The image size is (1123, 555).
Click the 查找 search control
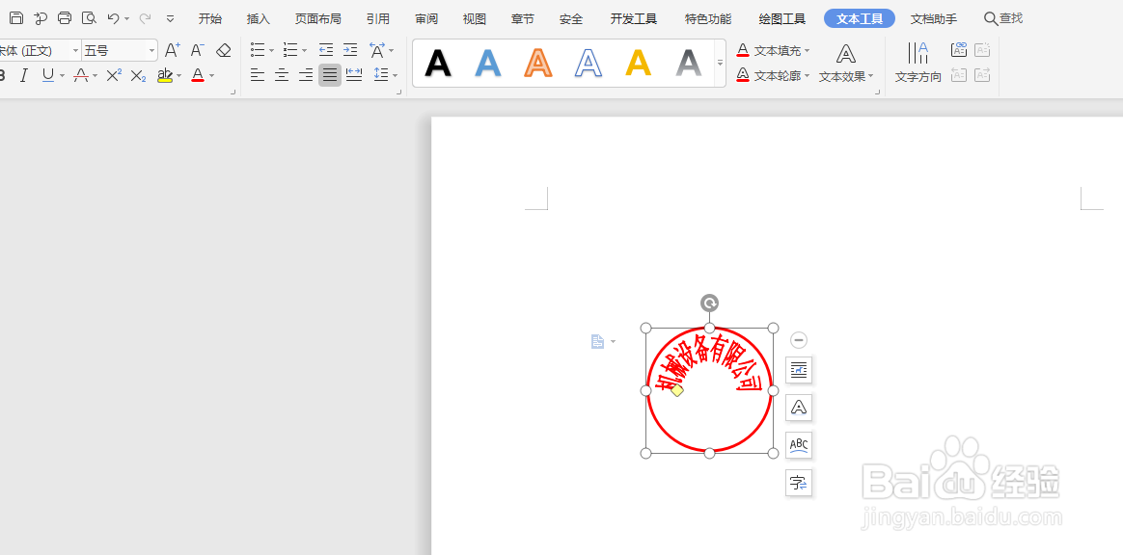pos(1002,17)
